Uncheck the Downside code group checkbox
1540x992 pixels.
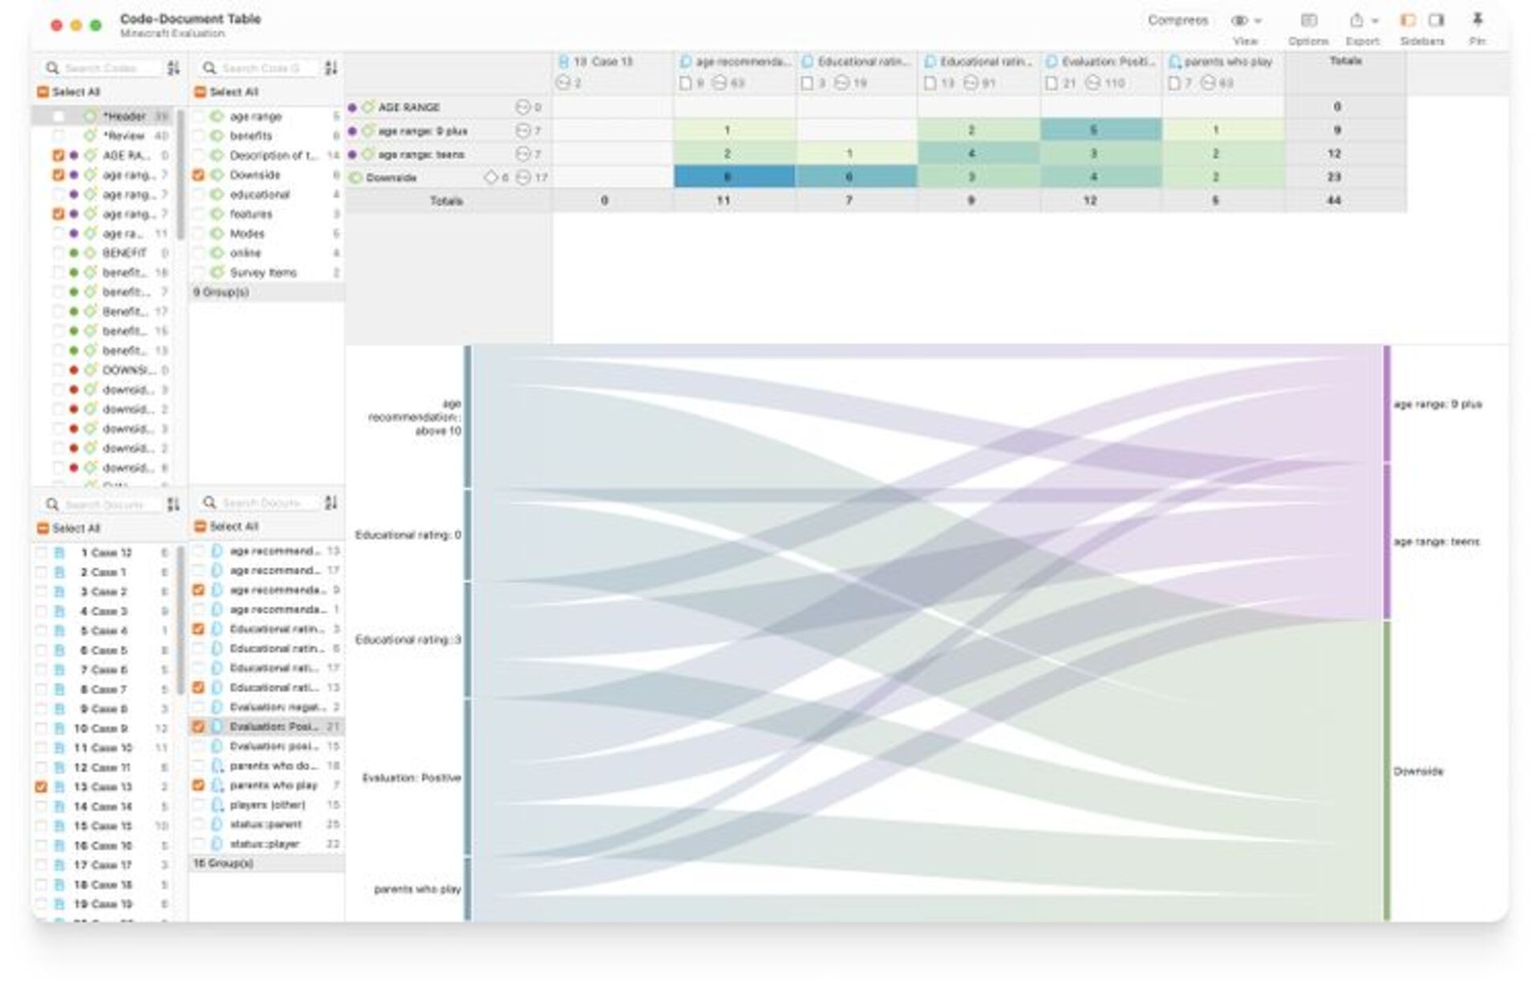pyautogui.click(x=198, y=175)
